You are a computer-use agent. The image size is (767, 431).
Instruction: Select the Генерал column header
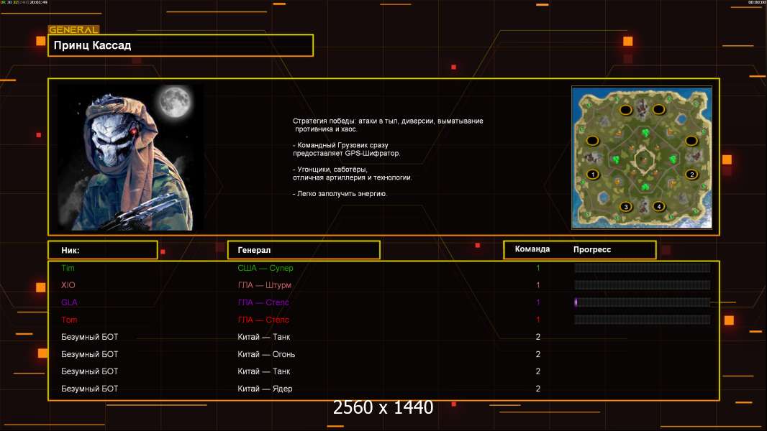[303, 250]
